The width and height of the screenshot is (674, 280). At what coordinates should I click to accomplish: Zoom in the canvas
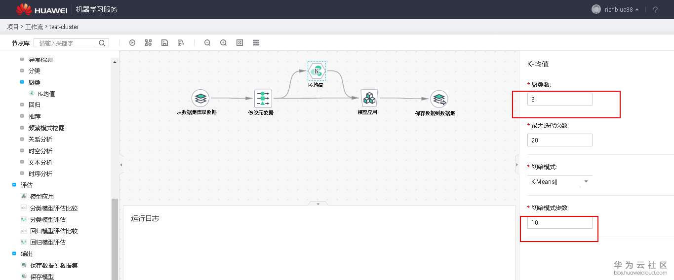(x=224, y=43)
